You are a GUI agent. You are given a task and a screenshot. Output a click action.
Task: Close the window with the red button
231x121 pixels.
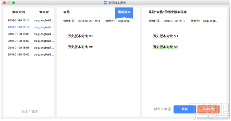[4, 3]
